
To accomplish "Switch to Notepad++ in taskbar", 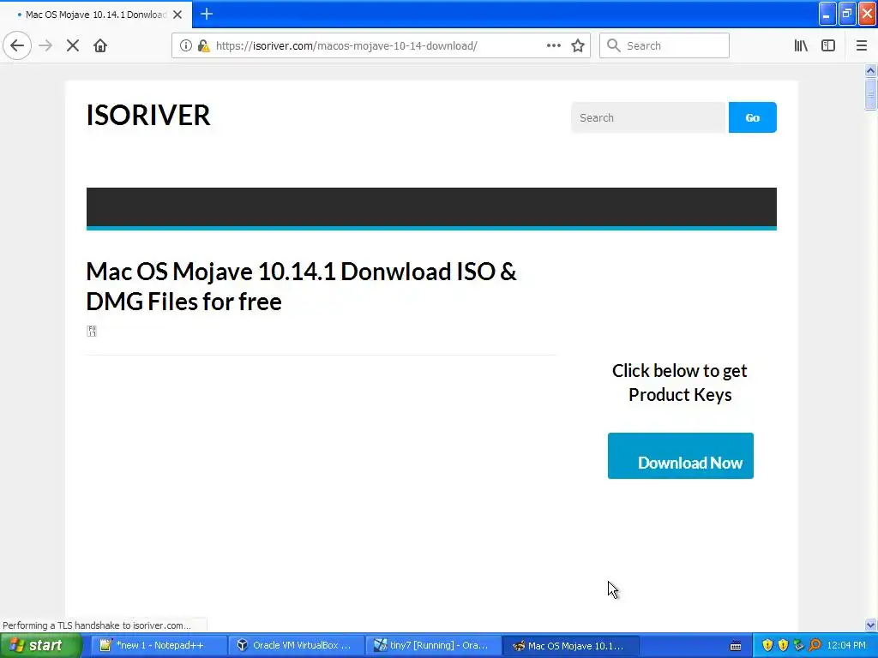I will click(159, 646).
